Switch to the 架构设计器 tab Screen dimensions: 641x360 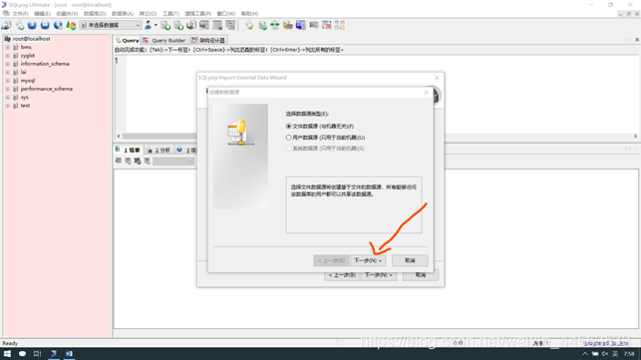pyautogui.click(x=208, y=40)
